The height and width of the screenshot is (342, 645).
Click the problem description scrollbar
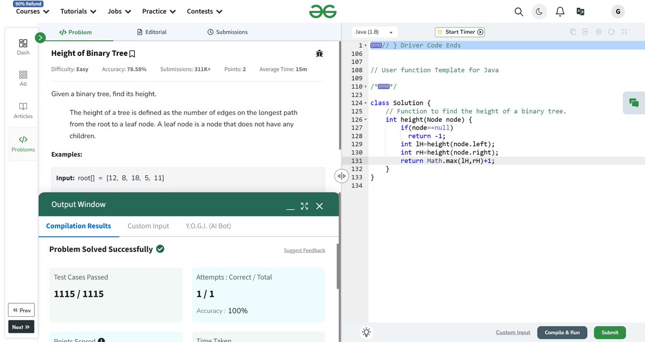point(339,97)
